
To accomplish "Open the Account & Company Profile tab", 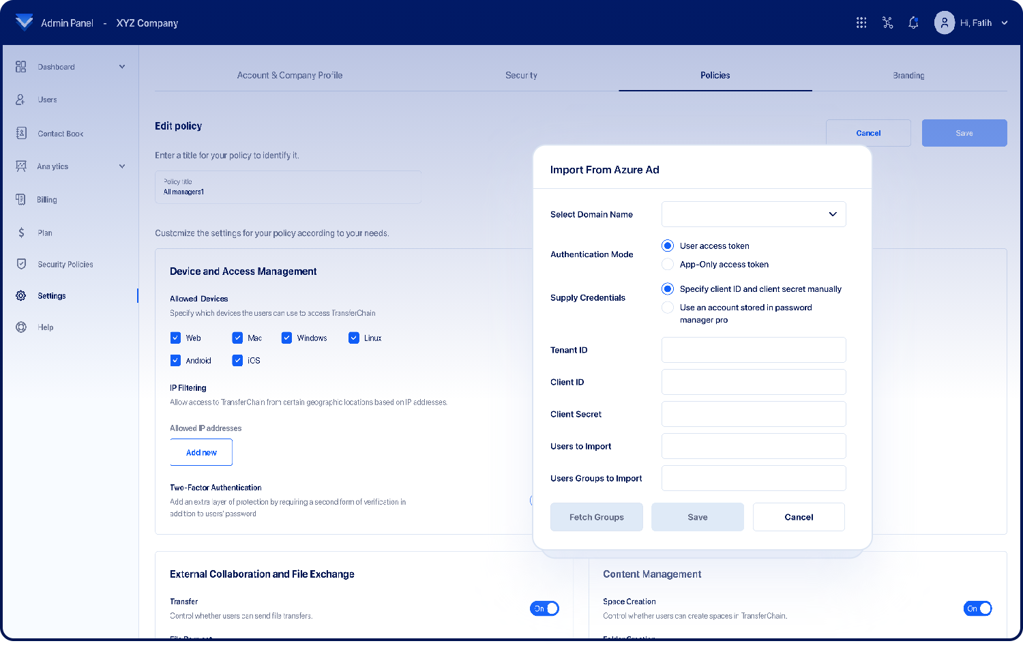I will tap(290, 76).
